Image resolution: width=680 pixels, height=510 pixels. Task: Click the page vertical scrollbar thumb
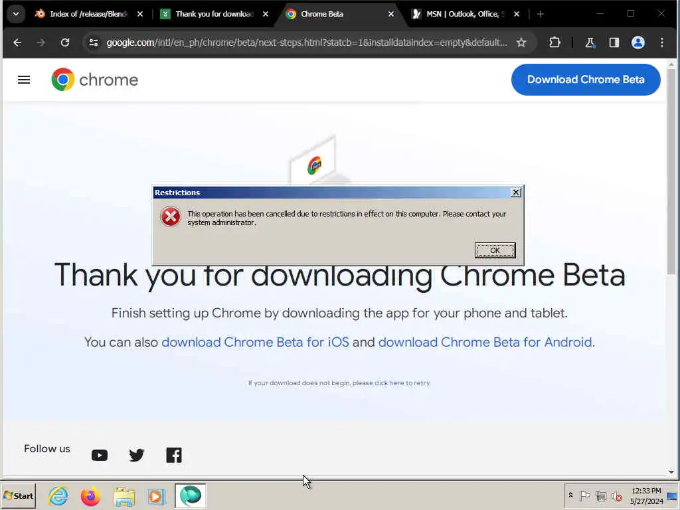pos(671,172)
